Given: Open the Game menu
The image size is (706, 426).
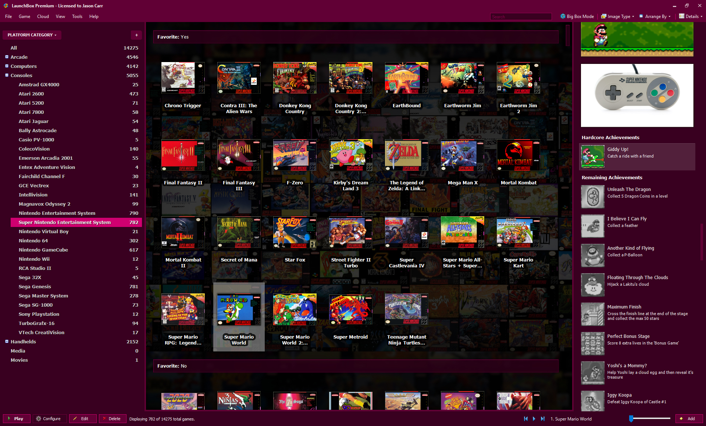Looking at the screenshot, I should pyautogui.click(x=25, y=16).
